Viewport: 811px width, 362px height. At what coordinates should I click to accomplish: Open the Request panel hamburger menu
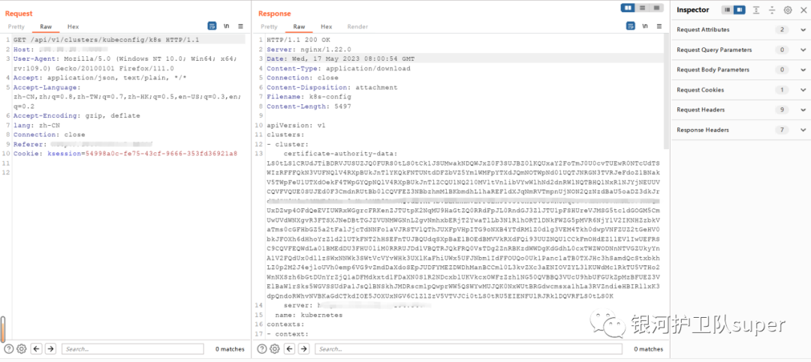[240, 25]
